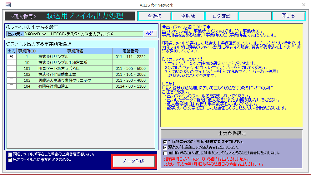Close the AILIS for Network window
This screenshot has height=175, width=311.
pyautogui.click(x=303, y=5)
